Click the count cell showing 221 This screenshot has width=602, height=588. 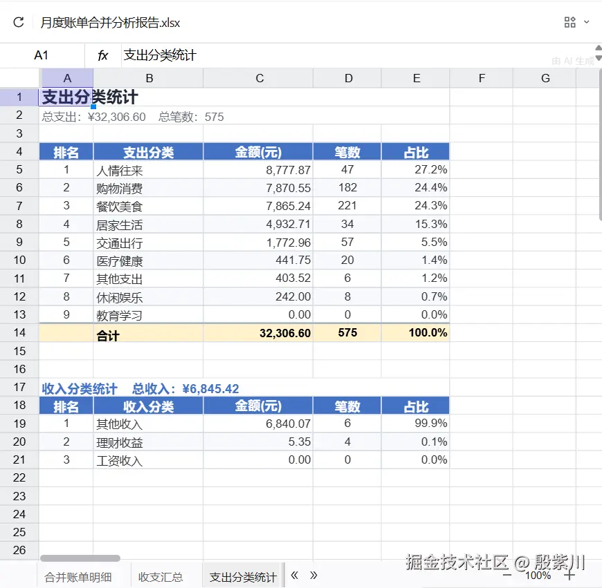pyautogui.click(x=347, y=206)
